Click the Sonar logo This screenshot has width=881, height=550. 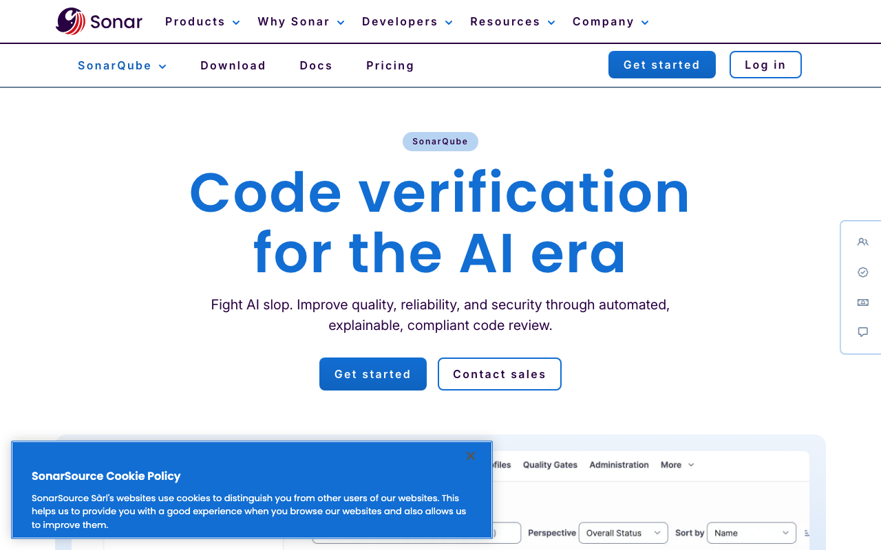(x=99, y=21)
